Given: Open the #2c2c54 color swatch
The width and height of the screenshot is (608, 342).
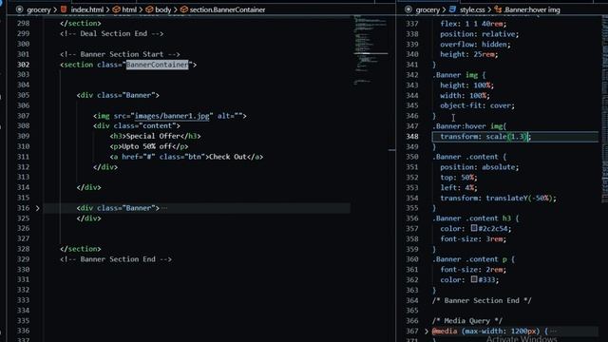Looking at the screenshot, I should tap(474, 228).
